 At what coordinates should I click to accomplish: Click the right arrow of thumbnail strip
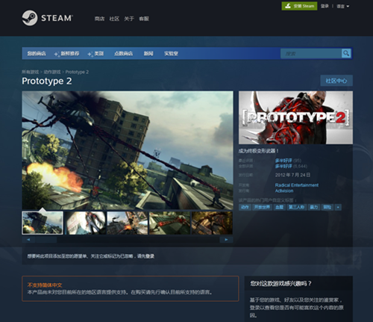(226, 240)
